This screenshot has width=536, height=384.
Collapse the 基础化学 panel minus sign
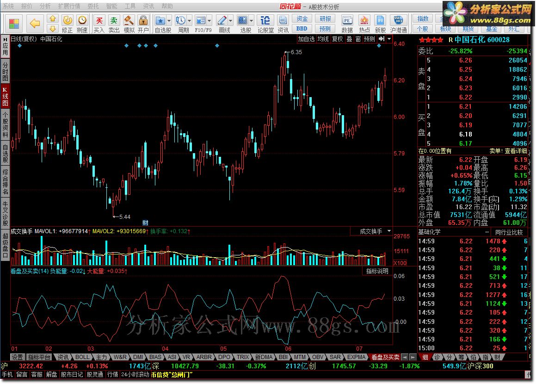click(487, 232)
